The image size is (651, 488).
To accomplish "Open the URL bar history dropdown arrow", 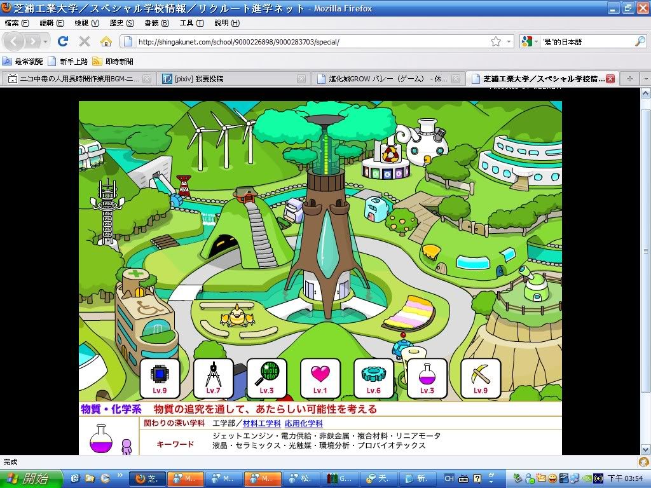I will coord(509,41).
